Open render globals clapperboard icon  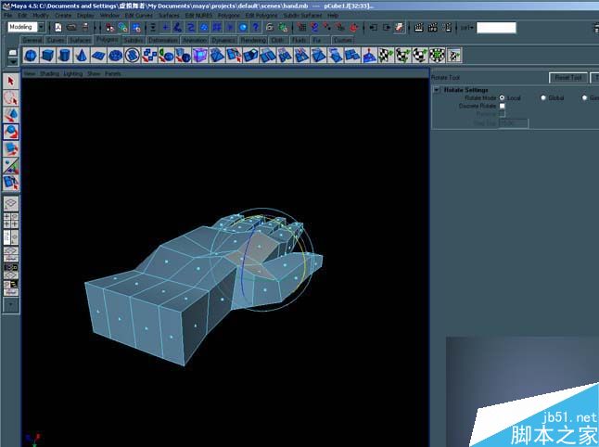(x=446, y=27)
